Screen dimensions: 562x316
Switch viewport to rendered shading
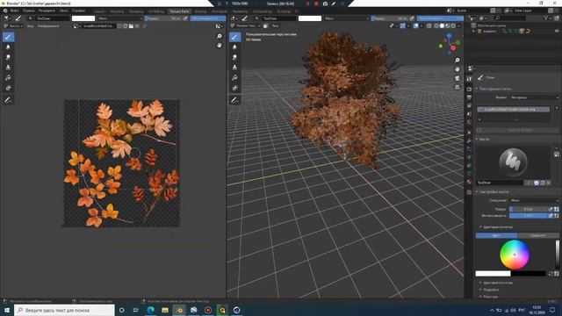[x=453, y=25]
